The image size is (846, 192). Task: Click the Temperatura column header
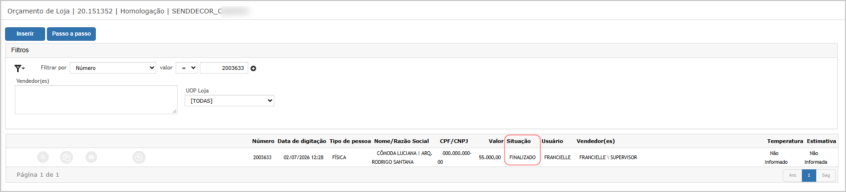(785, 141)
